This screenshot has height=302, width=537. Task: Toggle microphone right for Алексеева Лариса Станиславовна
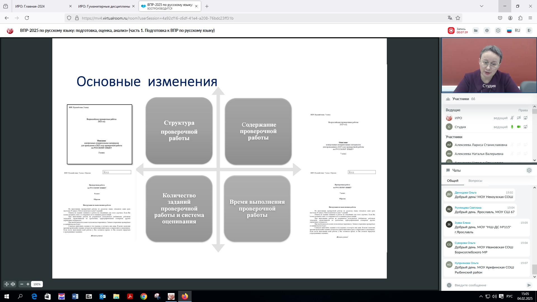512,145
